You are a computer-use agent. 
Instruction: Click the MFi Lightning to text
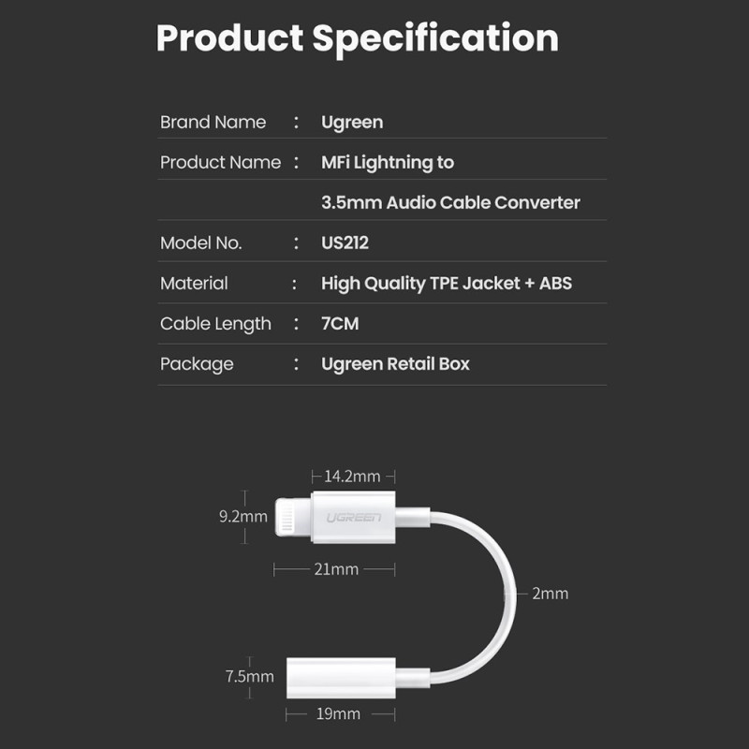pyautogui.click(x=388, y=162)
